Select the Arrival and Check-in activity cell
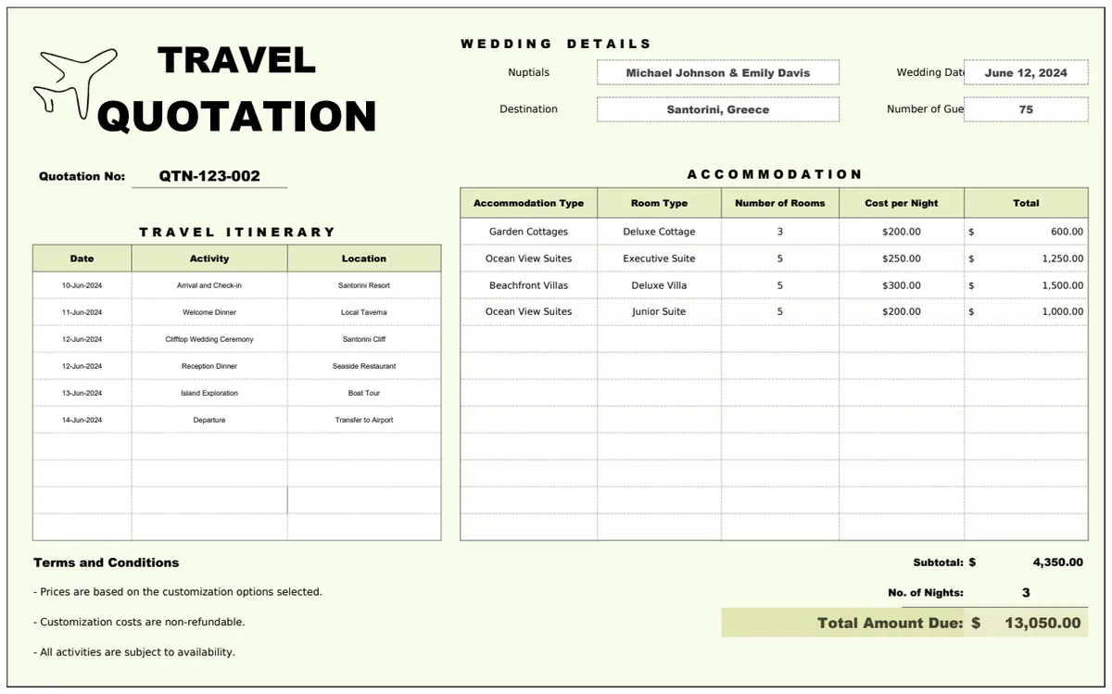The width and height of the screenshot is (1112, 694). pos(209,285)
